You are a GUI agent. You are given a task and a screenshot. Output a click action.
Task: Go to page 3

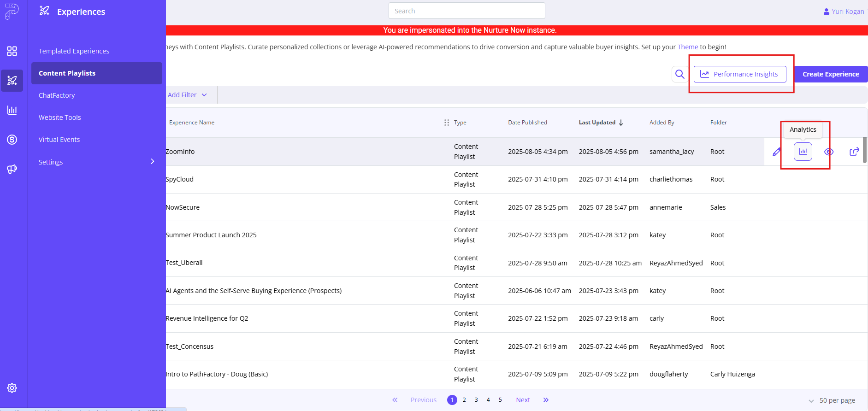476,400
